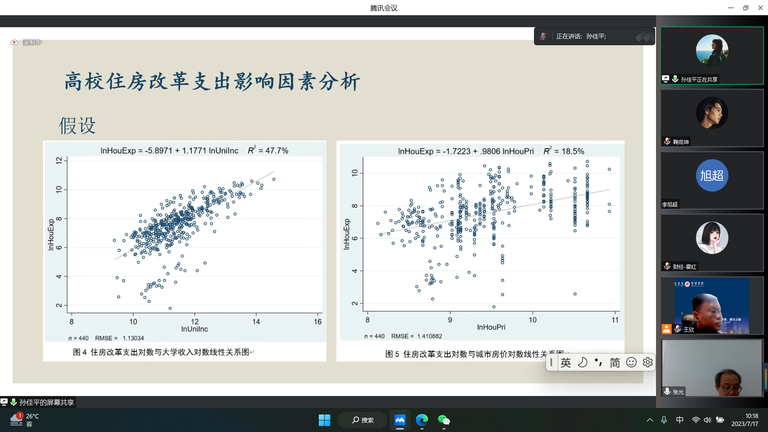
Task: Toggle IME punctuation mode button
Action: (598, 362)
